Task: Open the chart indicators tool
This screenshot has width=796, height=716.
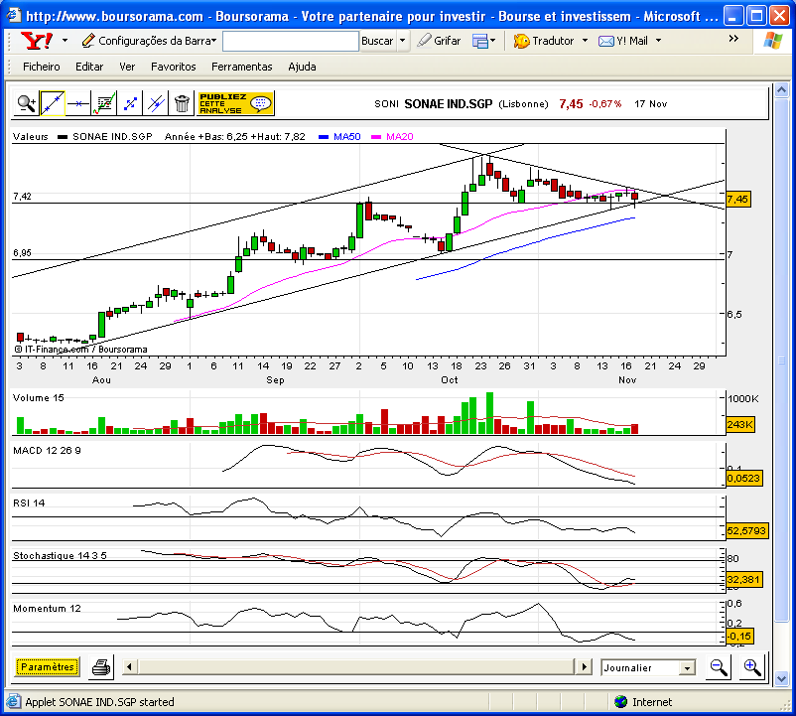Action: coord(104,103)
